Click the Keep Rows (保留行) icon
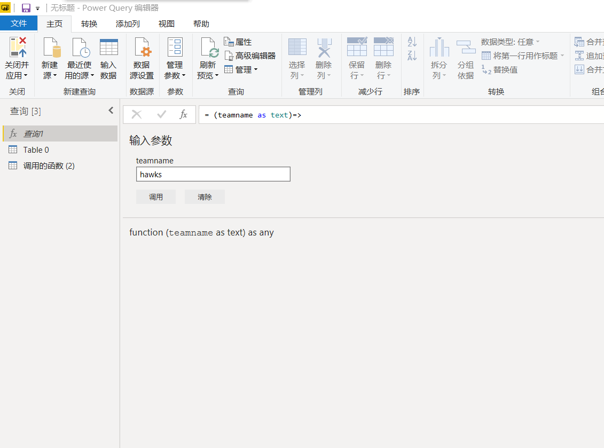The height and width of the screenshot is (448, 604). (x=357, y=46)
